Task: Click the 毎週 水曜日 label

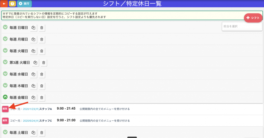Action: click(19, 74)
